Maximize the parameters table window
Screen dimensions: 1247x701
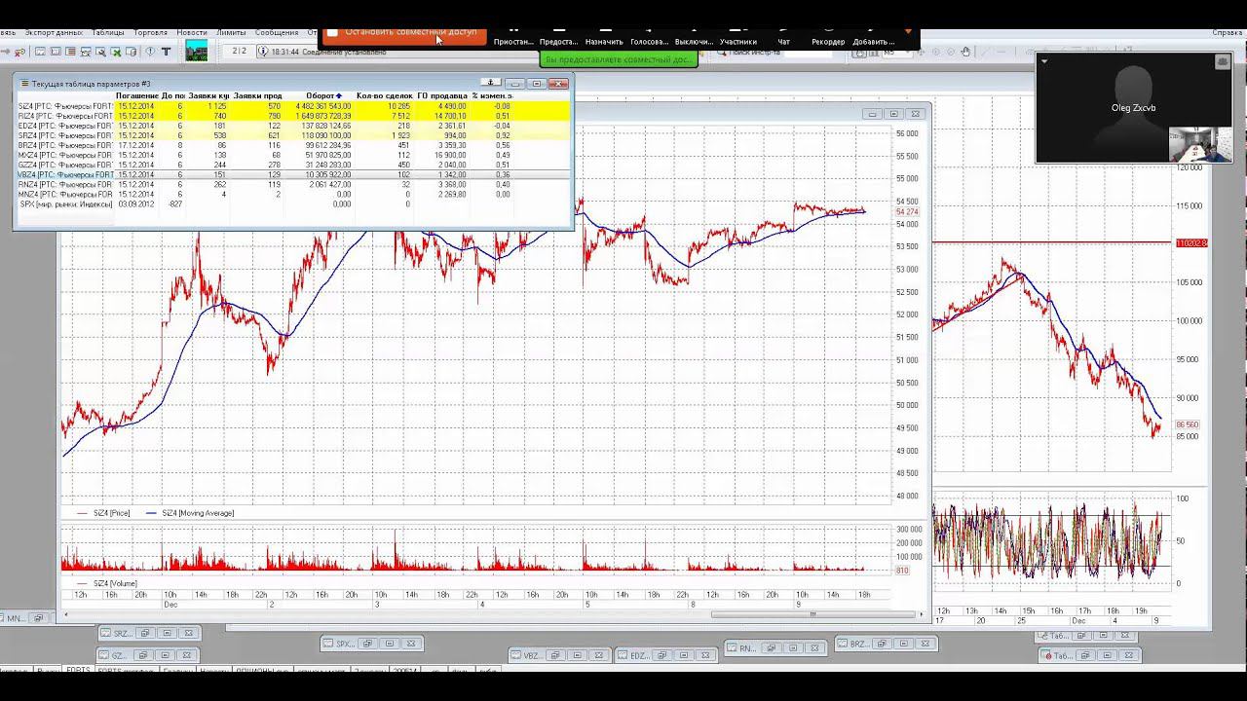tap(537, 84)
